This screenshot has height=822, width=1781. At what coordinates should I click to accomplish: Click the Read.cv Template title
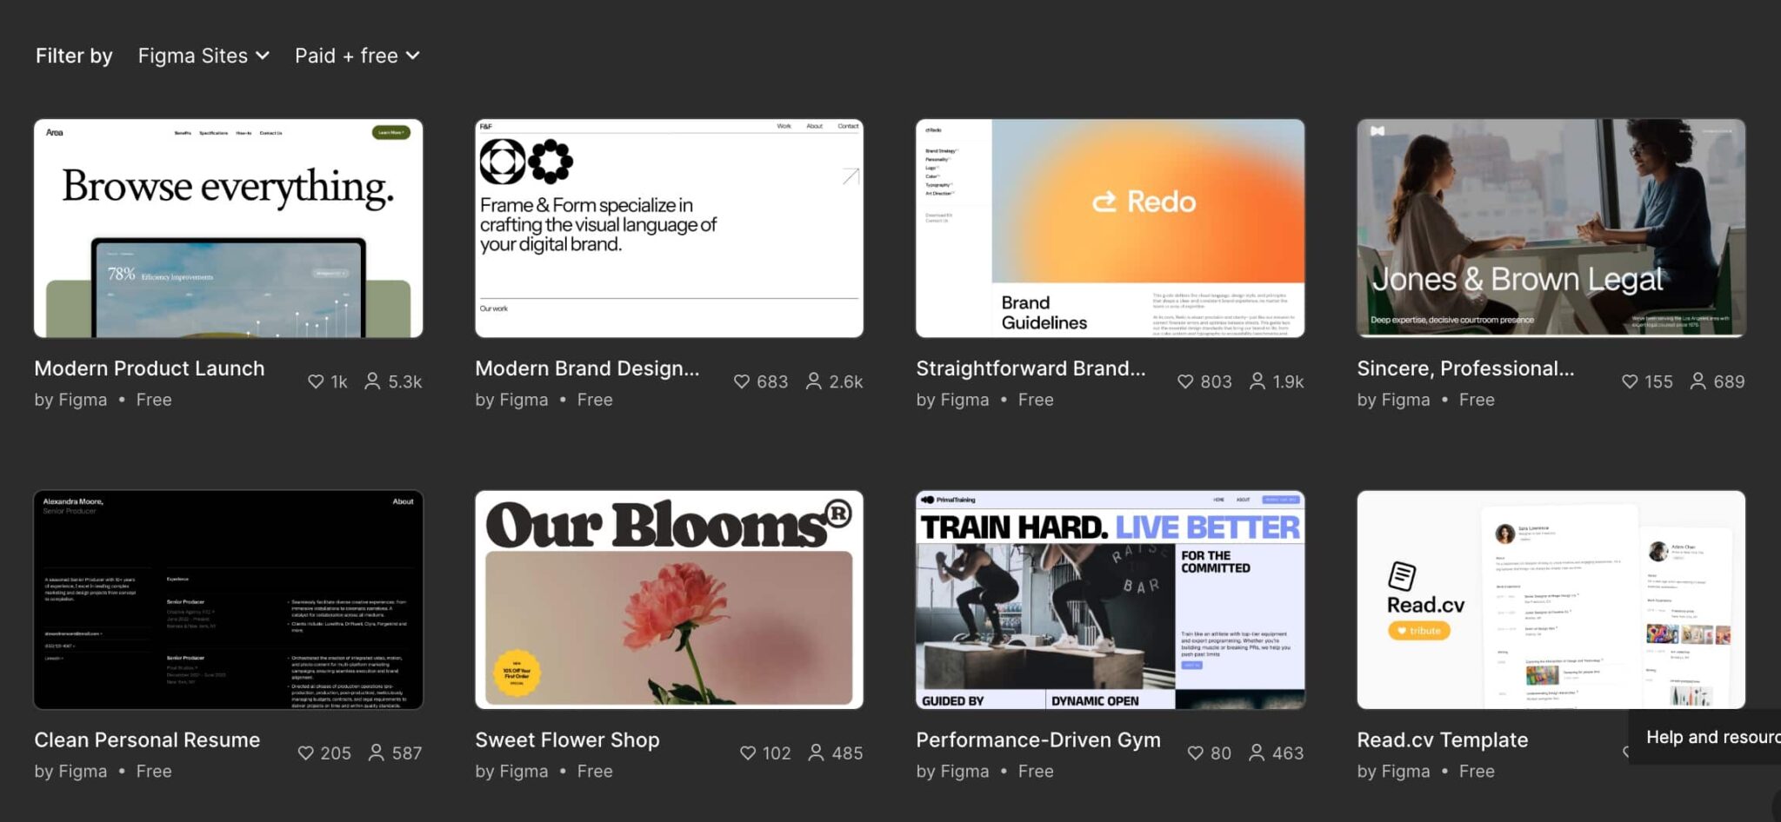(x=1443, y=739)
